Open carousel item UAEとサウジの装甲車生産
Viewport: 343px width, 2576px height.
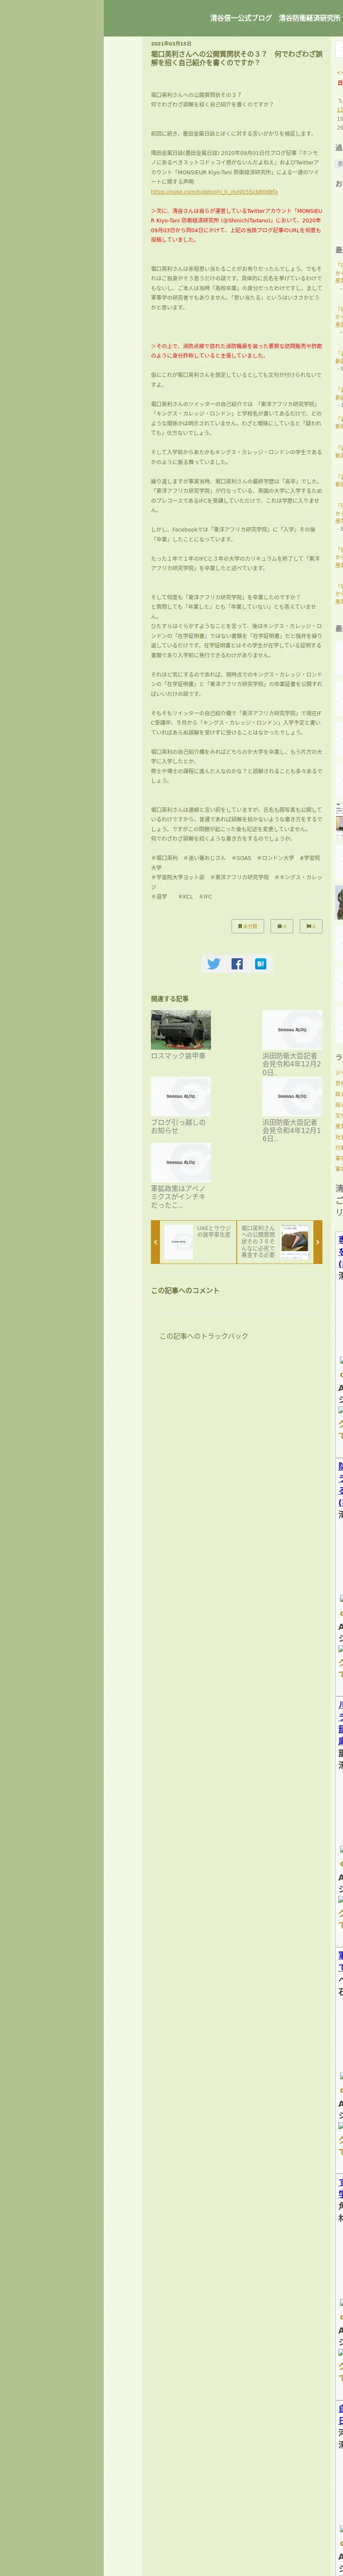198,1242
